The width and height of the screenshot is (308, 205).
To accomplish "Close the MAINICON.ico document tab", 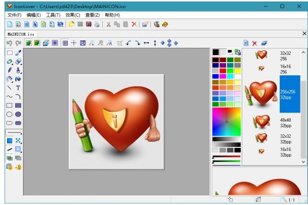I will click(x=304, y=33).
